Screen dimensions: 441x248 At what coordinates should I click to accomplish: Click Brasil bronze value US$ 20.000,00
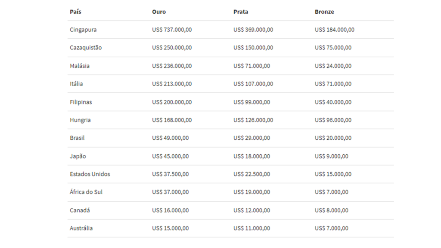pos(333,138)
